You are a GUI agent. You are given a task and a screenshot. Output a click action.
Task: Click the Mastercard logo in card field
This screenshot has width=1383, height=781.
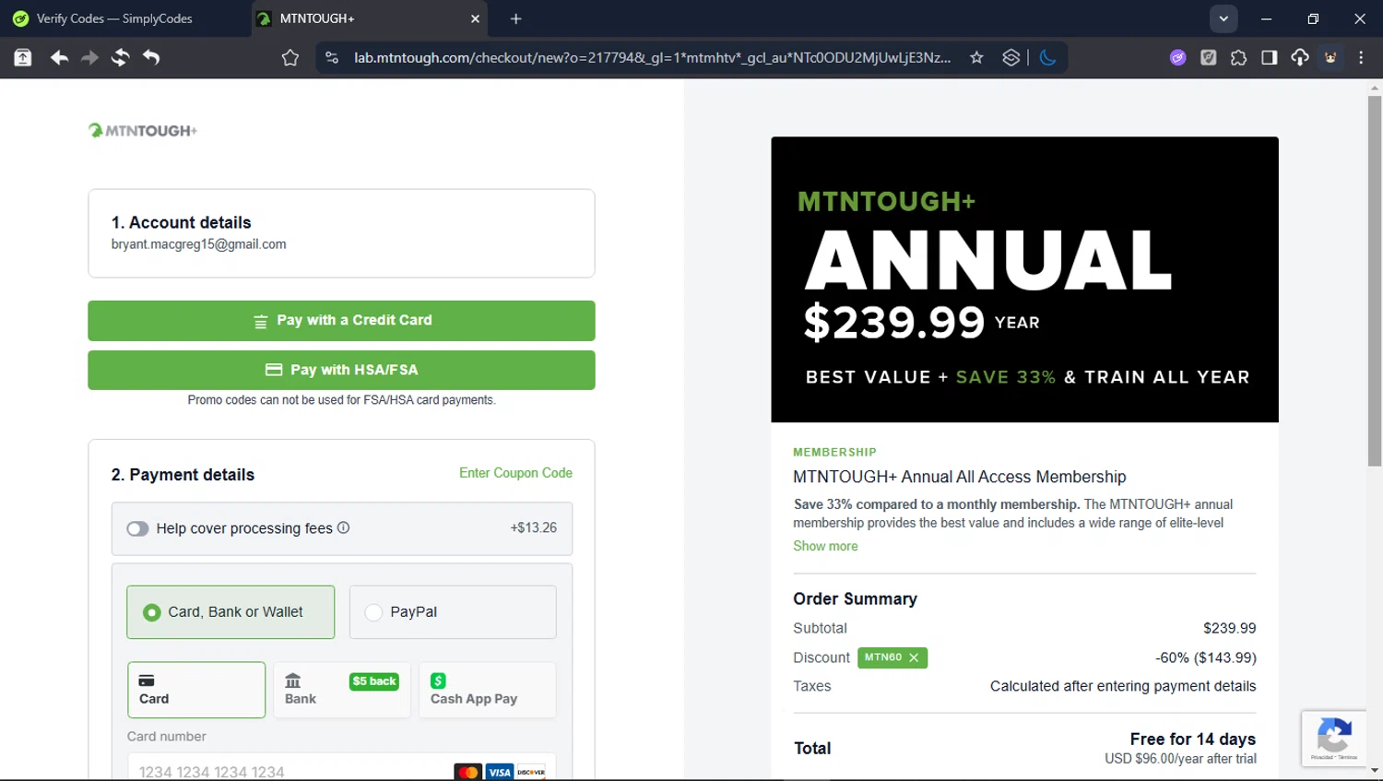tap(468, 772)
